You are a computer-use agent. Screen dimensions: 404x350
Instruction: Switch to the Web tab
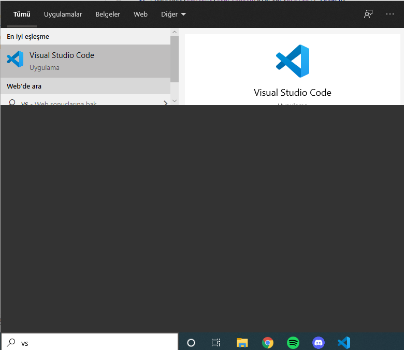pyautogui.click(x=140, y=14)
